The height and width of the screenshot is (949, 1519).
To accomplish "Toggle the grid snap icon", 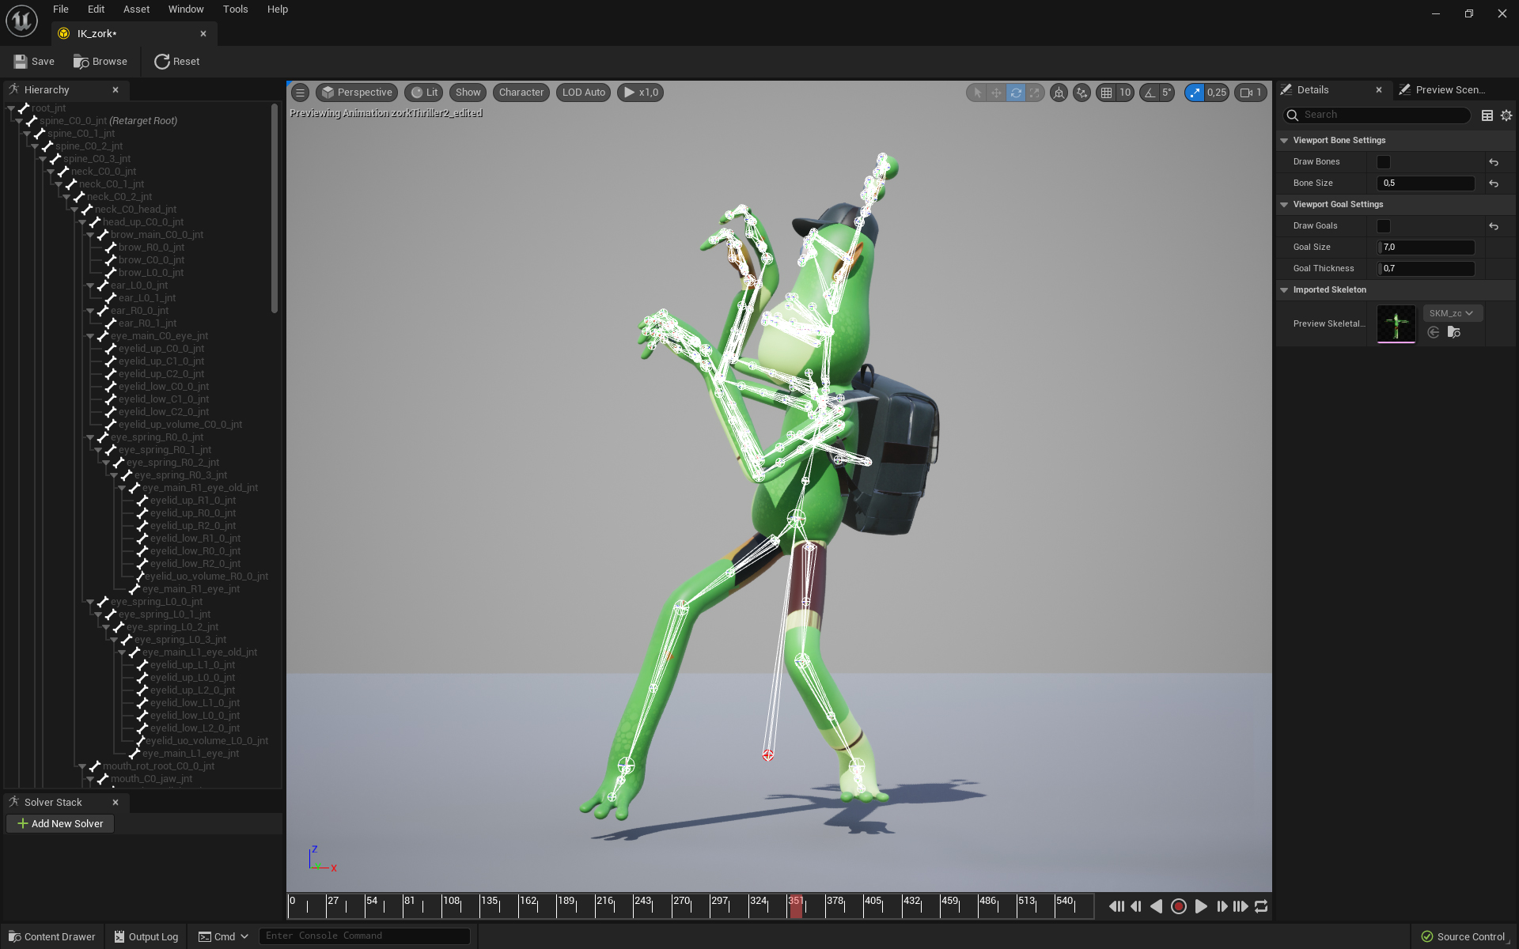I will [1106, 93].
